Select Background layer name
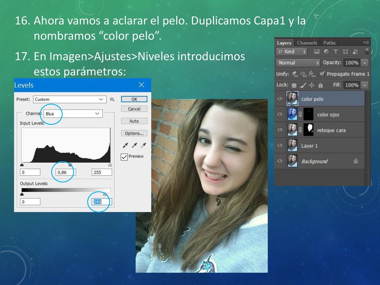This screenshot has height=285, width=380. [314, 161]
